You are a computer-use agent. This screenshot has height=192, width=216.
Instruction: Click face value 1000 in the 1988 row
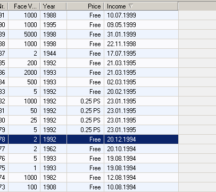point(30,15)
